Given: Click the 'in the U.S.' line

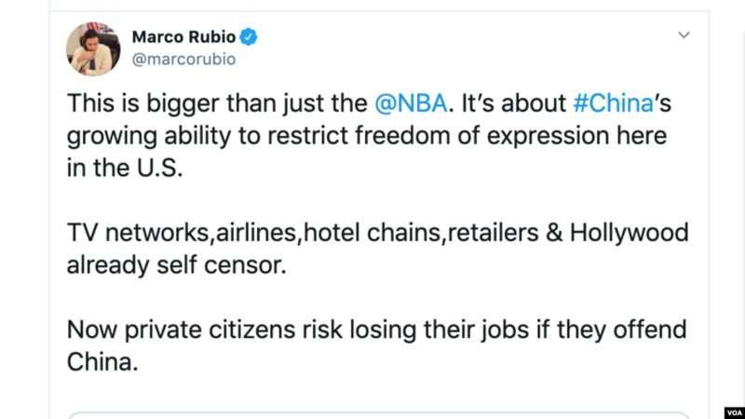Looking at the screenshot, I should pyautogui.click(x=125, y=169).
